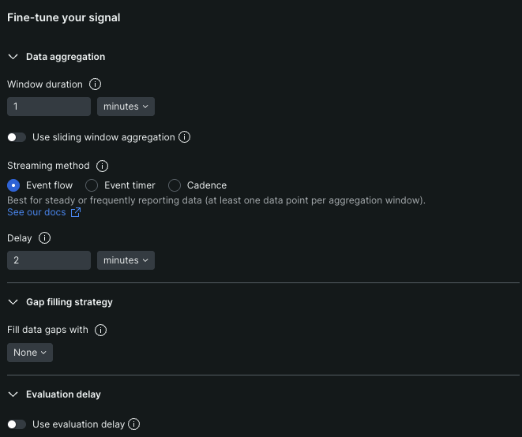Click external link icon after See our docs
Viewport: 522px width, 437px height.
pyautogui.click(x=76, y=212)
